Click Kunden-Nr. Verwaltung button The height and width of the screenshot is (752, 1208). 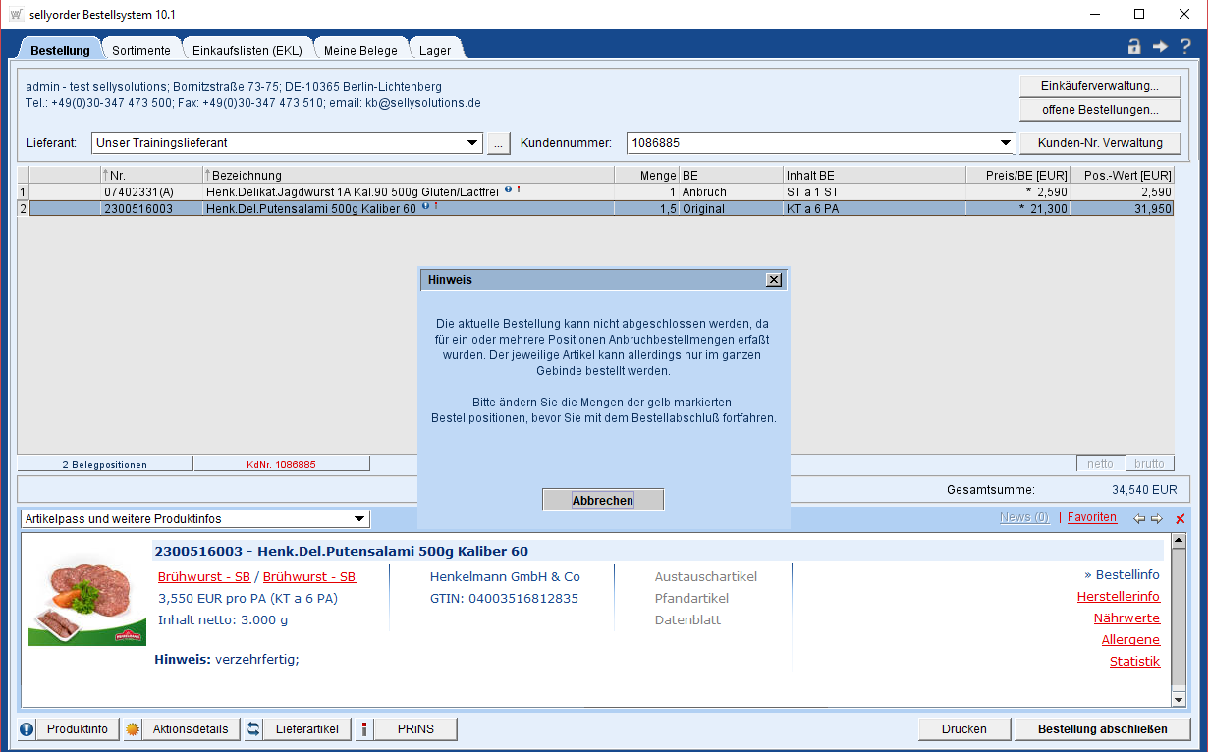tap(1100, 143)
